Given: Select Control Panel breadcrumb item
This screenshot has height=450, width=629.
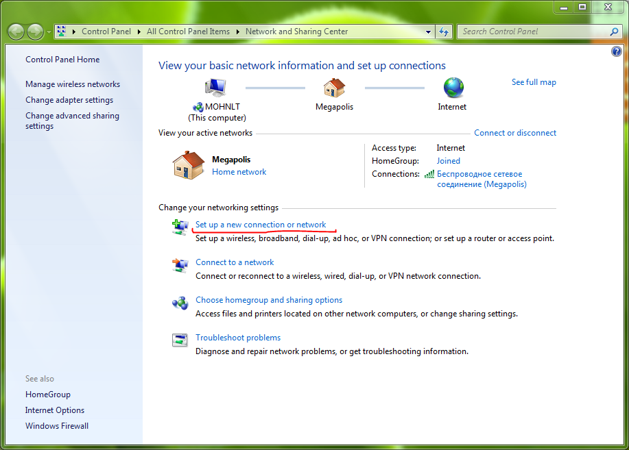Looking at the screenshot, I should click(x=108, y=32).
